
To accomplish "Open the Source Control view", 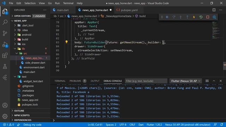I will [5, 33].
